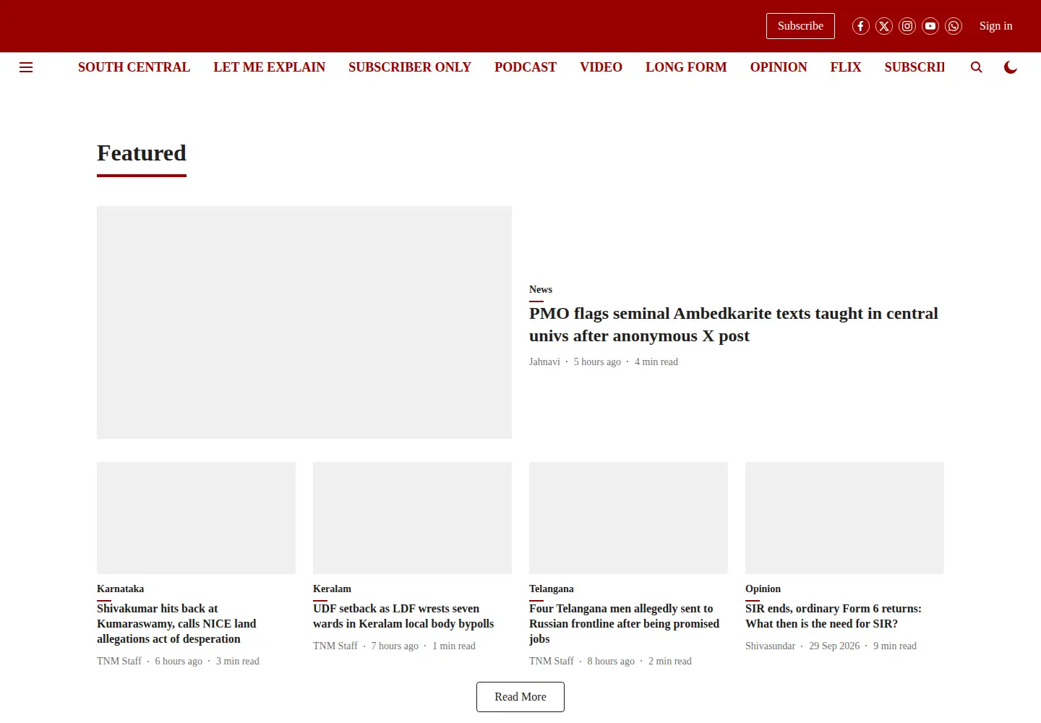This screenshot has width=1041, height=723.
Task: Click TNM Staff under Telangana men story
Action: click(x=552, y=661)
